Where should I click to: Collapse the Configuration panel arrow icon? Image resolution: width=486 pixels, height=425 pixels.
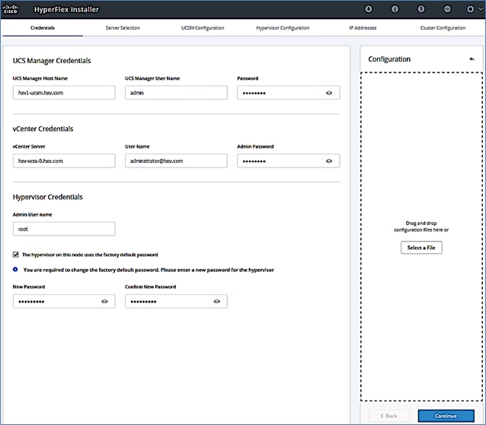pos(472,59)
